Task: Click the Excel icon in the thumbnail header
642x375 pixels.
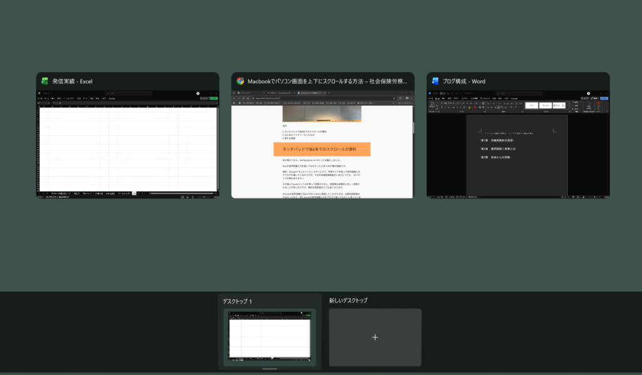Action: tap(45, 81)
